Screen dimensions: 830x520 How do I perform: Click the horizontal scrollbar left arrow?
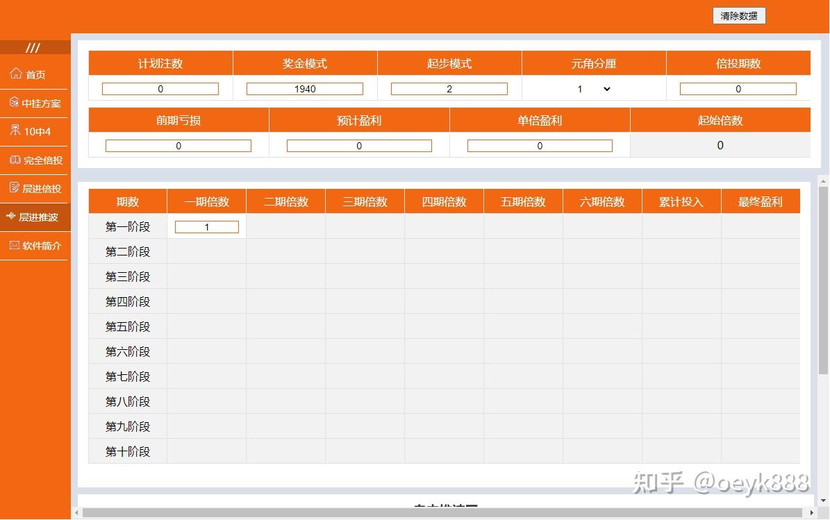pyautogui.click(x=77, y=512)
